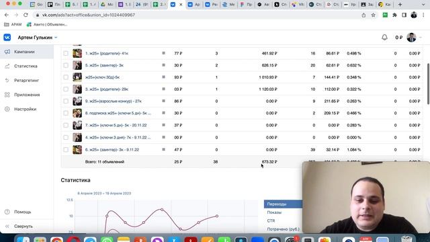Click the VK logo icon
This screenshot has width=430, height=242.
tap(7, 38)
